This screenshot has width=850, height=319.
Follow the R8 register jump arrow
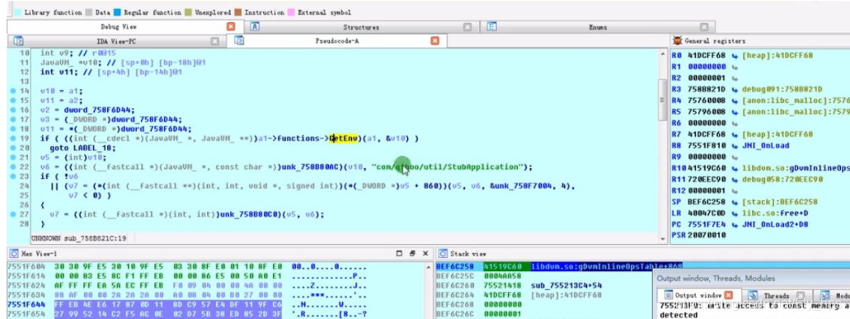tap(735, 146)
